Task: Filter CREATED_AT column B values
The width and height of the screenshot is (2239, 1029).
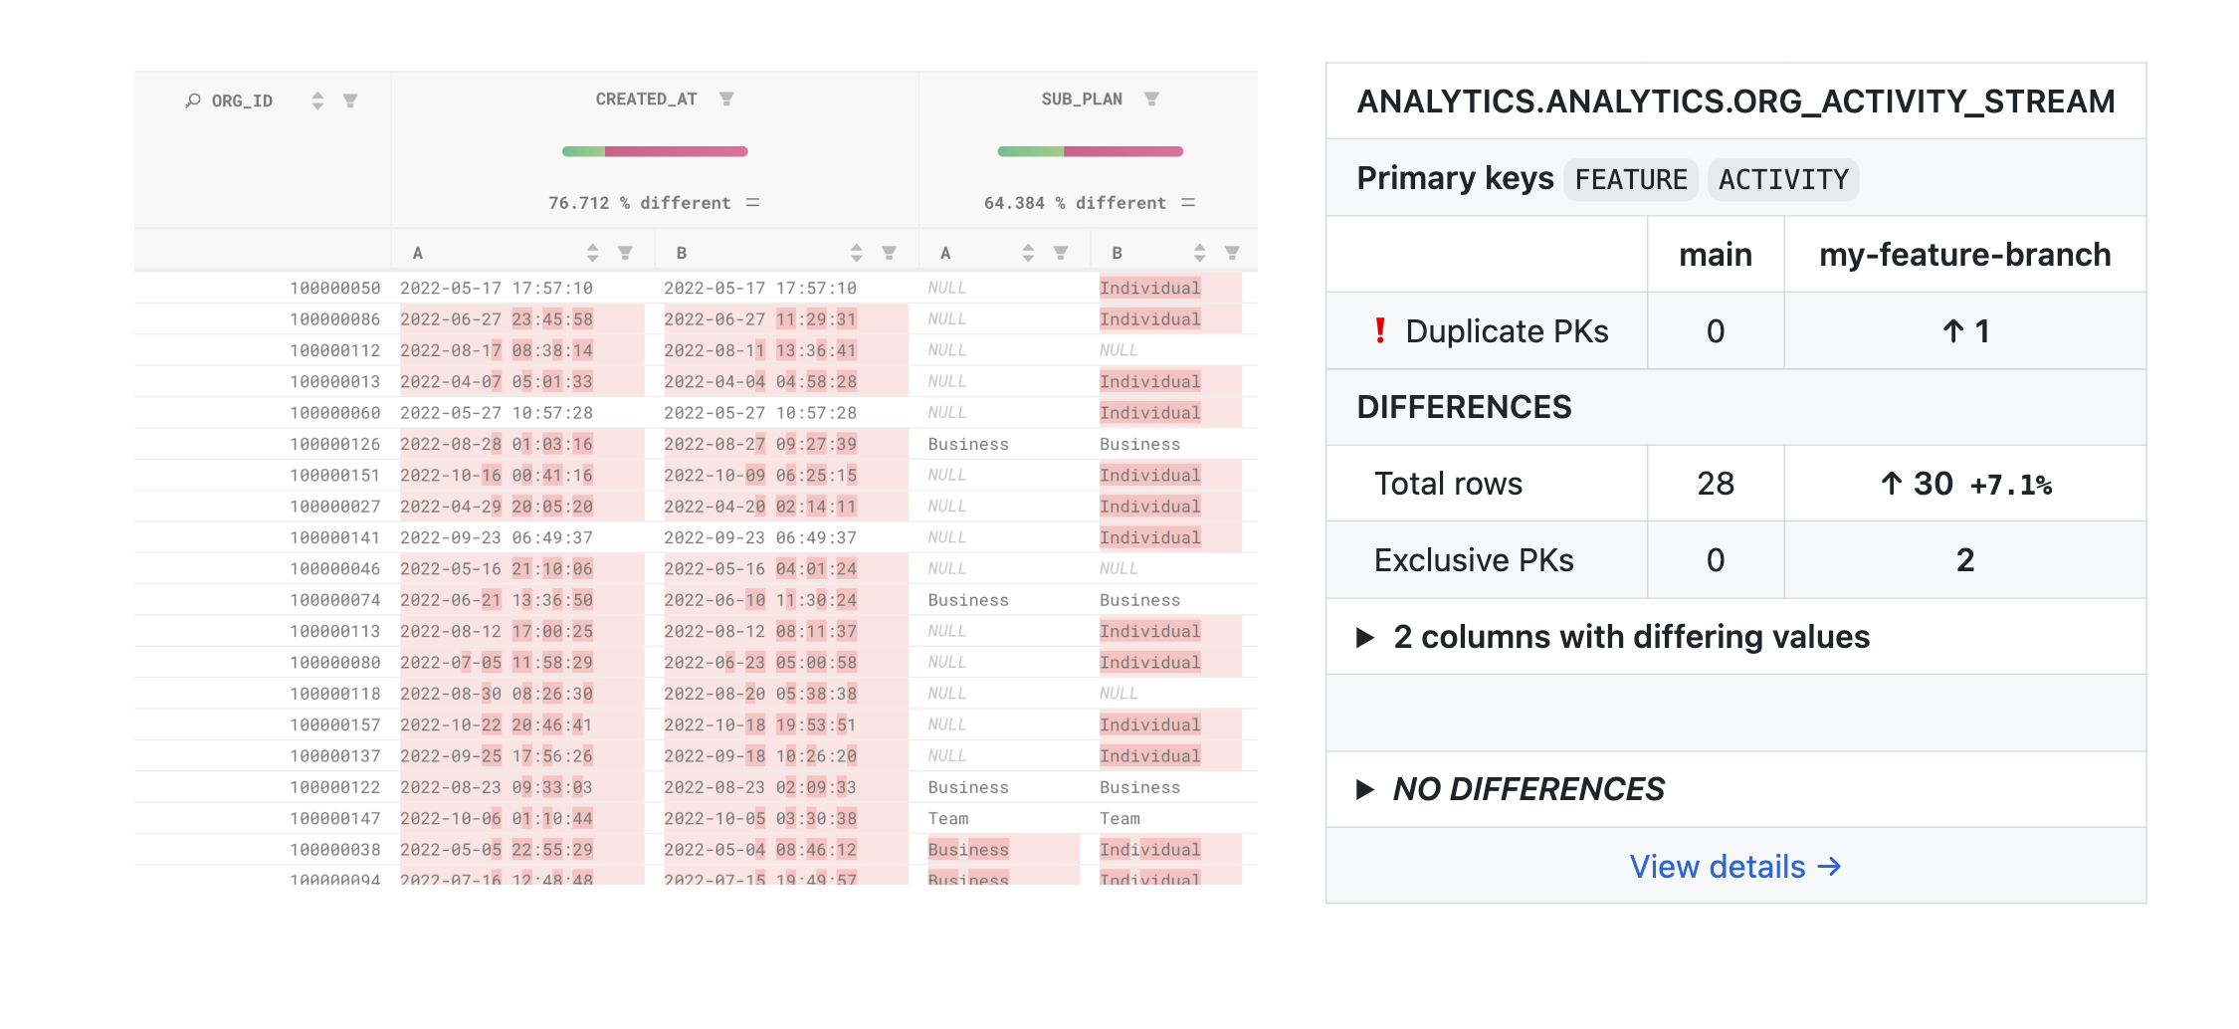Action: (889, 253)
